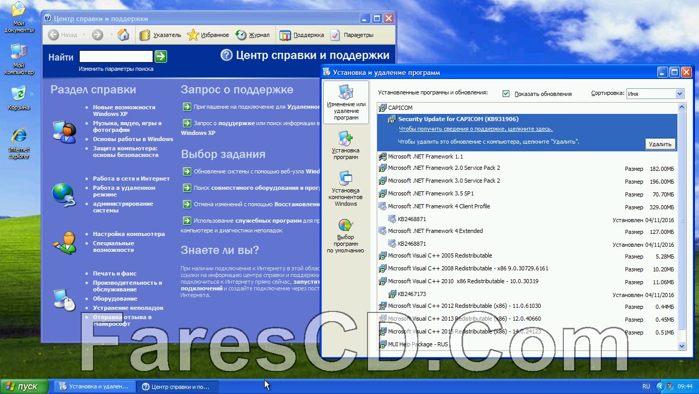This screenshot has height=394, width=699.
Task: Click arrow icon beside Запрос о поддержке
Action: (x=187, y=123)
